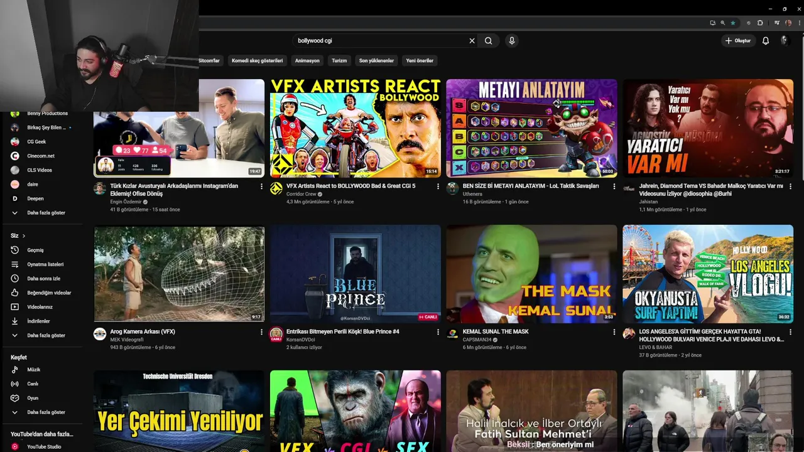Start voice search with microphone icon
This screenshot has width=804, height=452.
pyautogui.click(x=512, y=41)
